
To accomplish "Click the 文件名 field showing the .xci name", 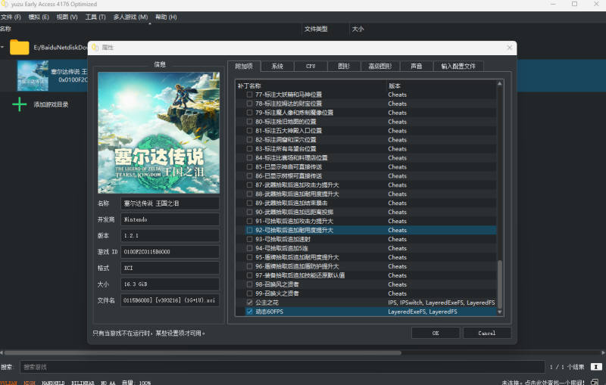I will pyautogui.click(x=170, y=300).
